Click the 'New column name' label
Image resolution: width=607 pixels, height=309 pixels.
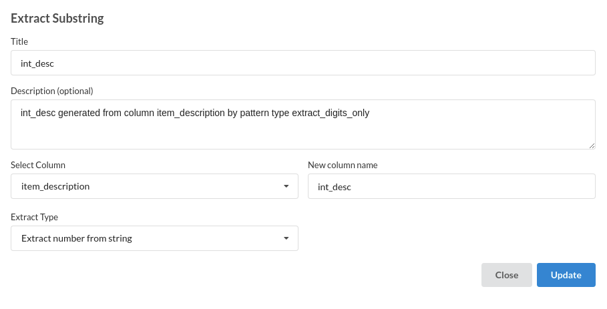[x=343, y=165]
